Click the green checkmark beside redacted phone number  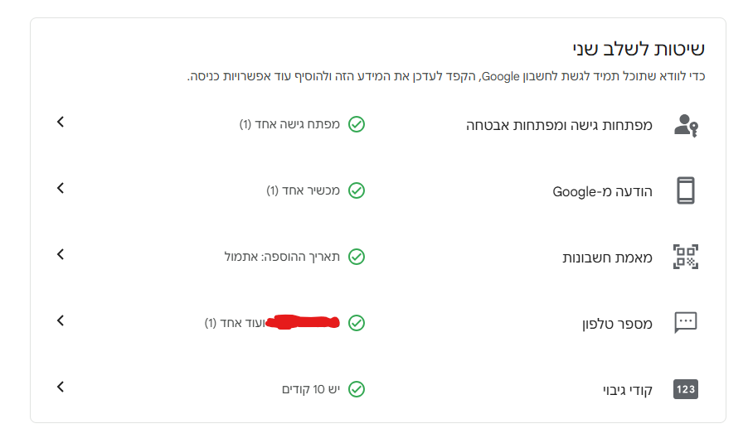coord(357,323)
